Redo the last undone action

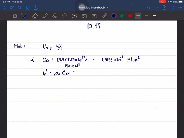[x=156, y=8]
